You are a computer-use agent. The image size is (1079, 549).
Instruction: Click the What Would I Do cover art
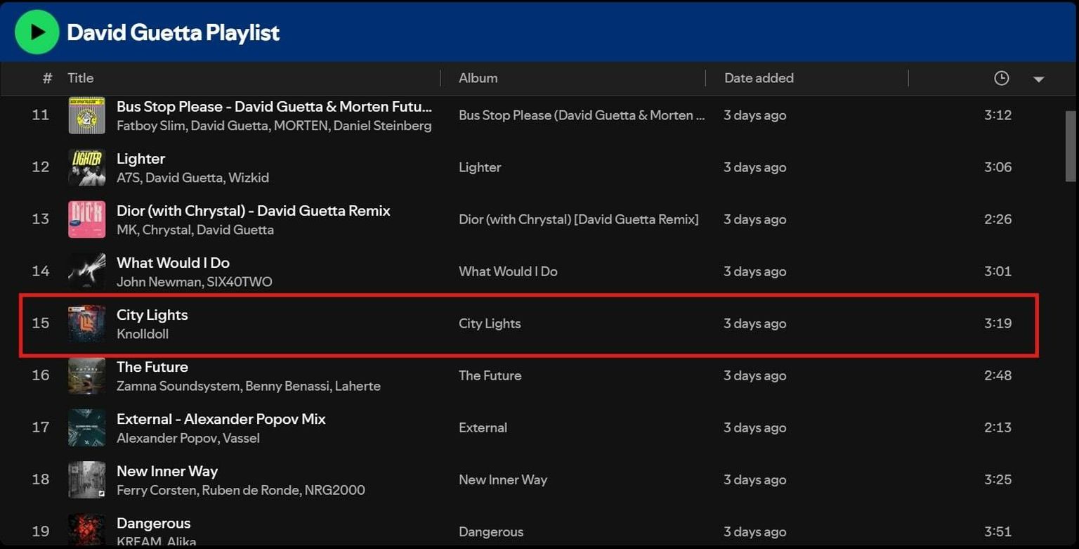tap(86, 271)
